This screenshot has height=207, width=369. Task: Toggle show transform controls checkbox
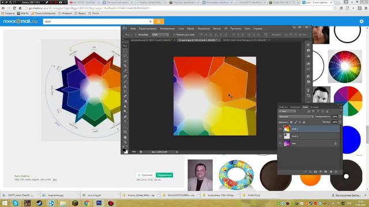click(x=174, y=34)
